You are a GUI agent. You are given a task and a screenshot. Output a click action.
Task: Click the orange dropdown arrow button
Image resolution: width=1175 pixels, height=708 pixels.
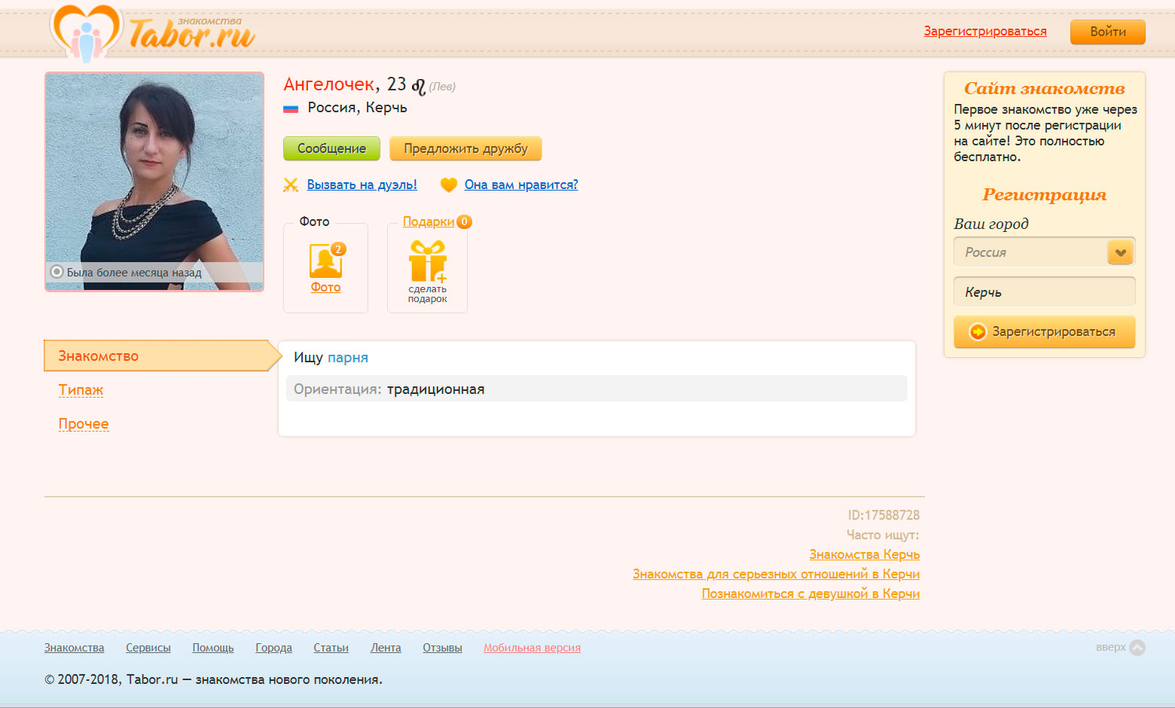click(x=1120, y=252)
